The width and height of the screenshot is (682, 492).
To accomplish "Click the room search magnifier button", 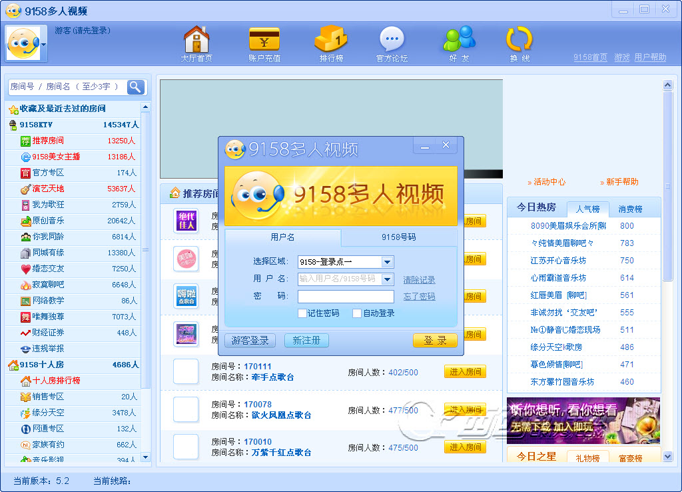I will point(136,87).
